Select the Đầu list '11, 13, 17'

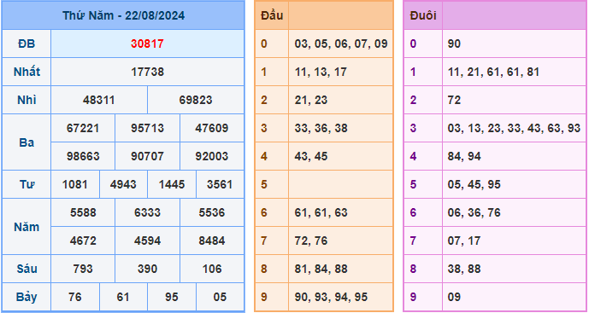pos(321,72)
